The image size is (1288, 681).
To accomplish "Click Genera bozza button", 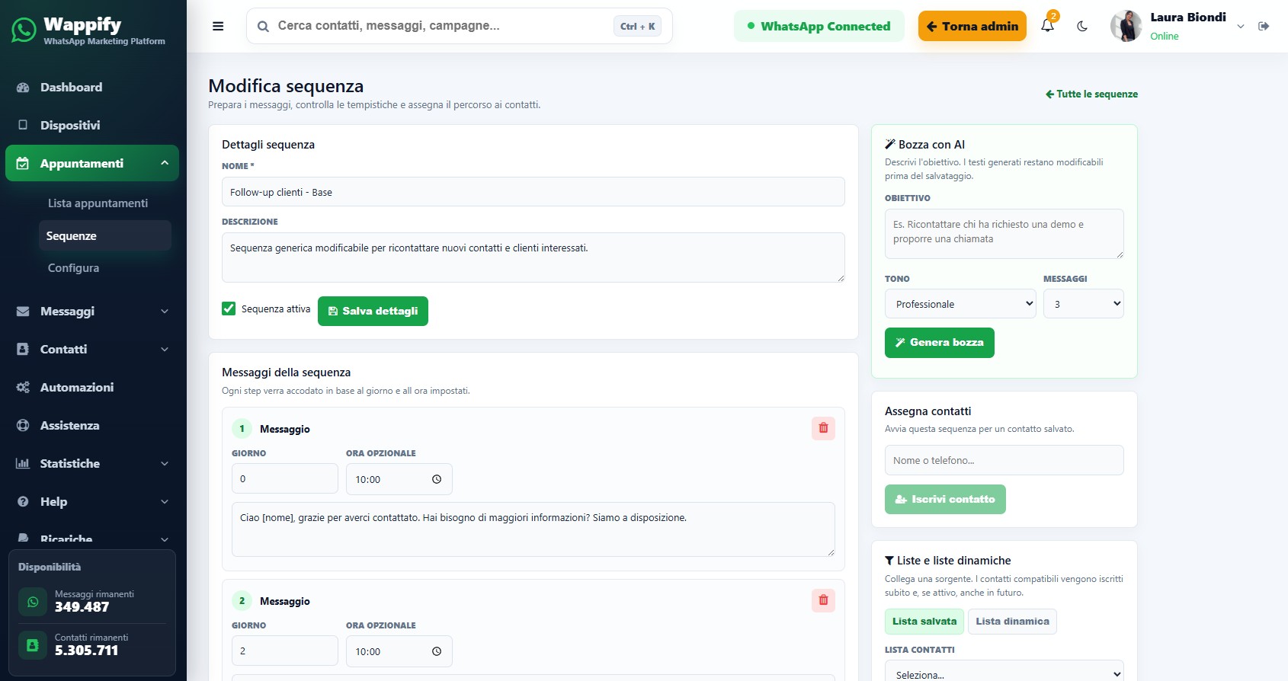I will (x=939, y=343).
